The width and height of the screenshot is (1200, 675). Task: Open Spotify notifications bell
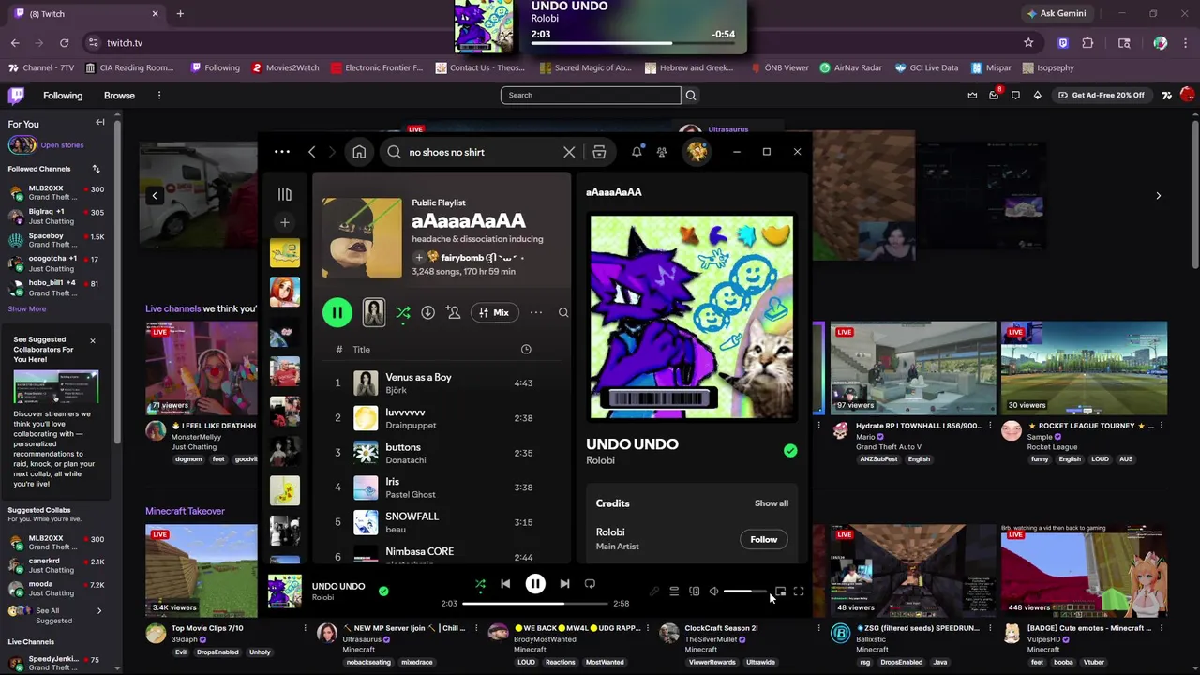pyautogui.click(x=637, y=152)
